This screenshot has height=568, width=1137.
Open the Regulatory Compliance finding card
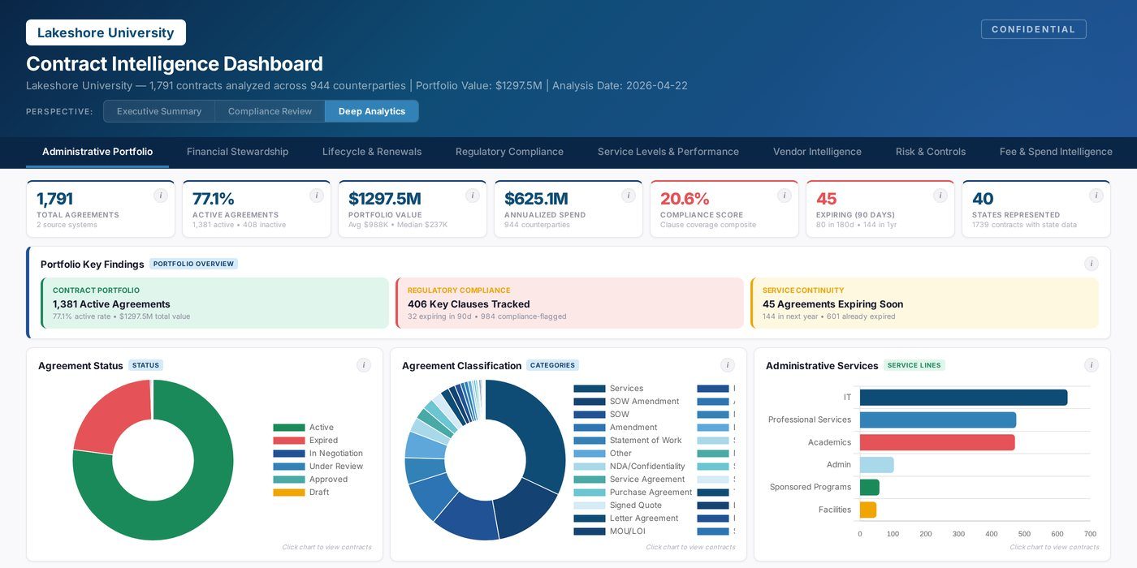tap(569, 303)
